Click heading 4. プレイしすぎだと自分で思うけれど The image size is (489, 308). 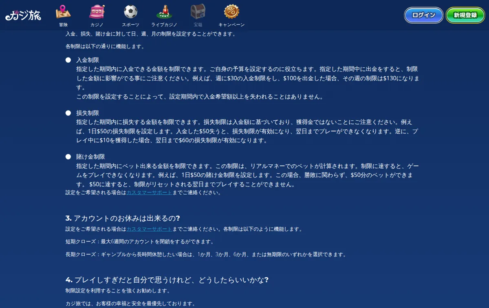coord(167,280)
